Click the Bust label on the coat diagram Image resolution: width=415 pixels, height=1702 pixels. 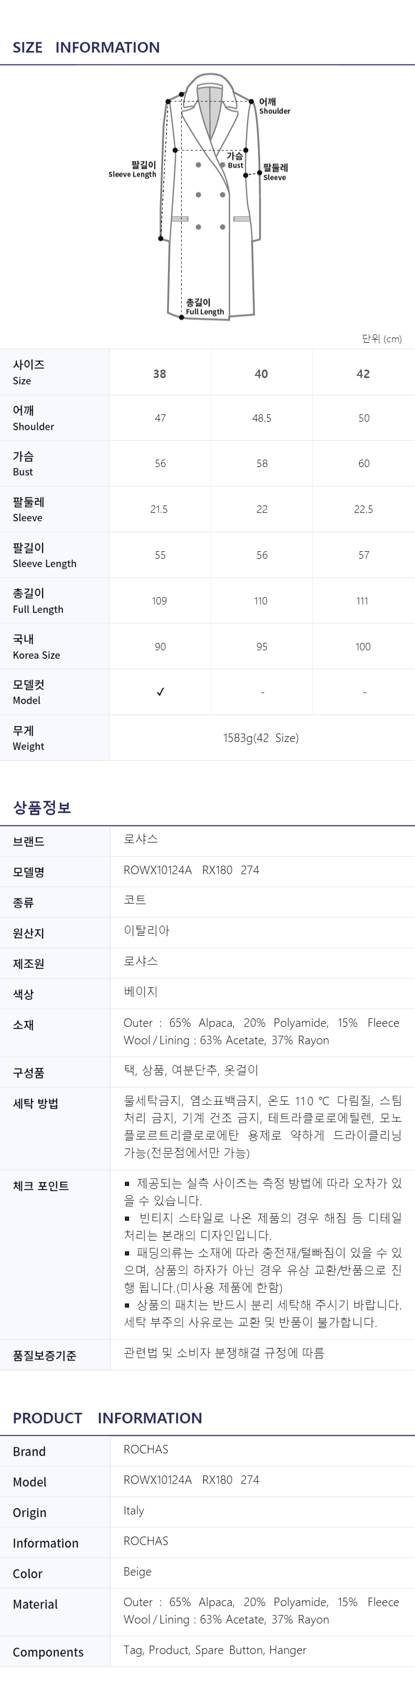click(x=235, y=160)
